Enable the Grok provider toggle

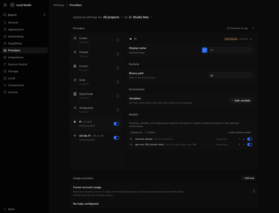(x=116, y=82)
